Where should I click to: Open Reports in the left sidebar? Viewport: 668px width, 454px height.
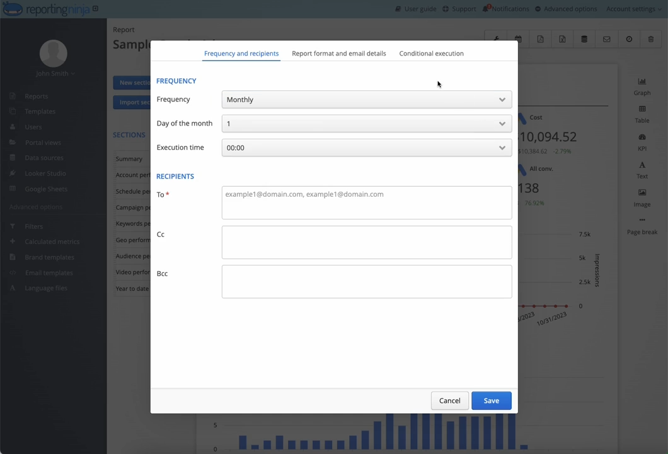click(36, 96)
